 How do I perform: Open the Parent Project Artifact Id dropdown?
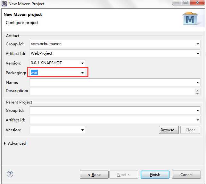(198, 120)
